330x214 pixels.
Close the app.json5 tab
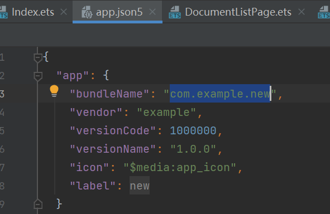point(152,12)
